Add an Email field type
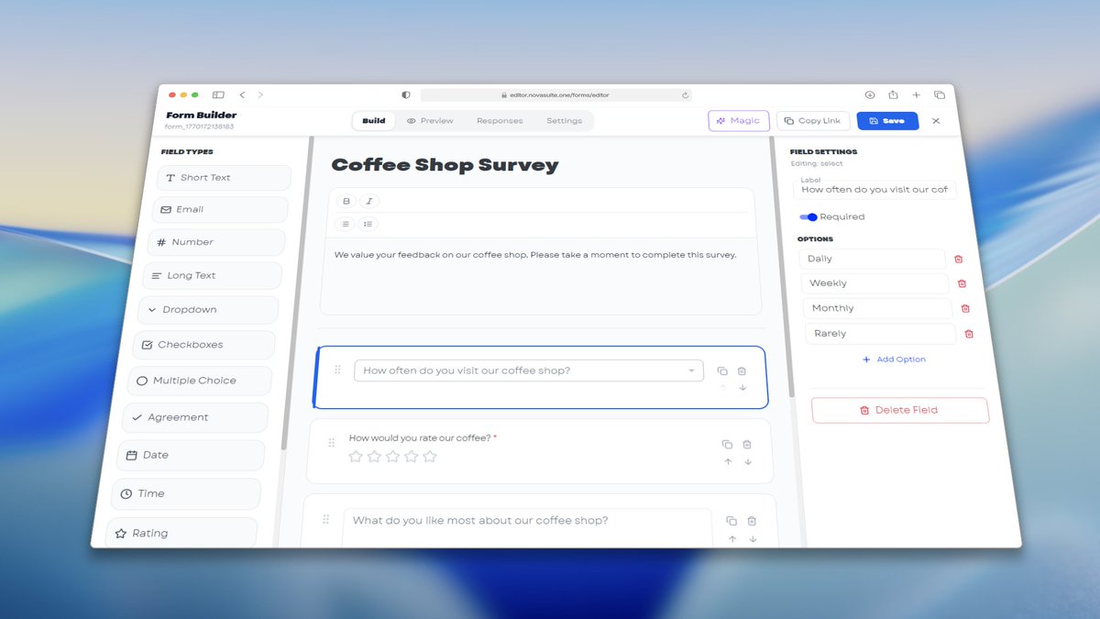The image size is (1100, 619). 220,210
